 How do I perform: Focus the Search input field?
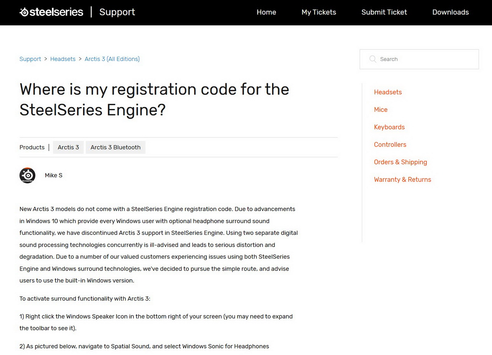419,59
